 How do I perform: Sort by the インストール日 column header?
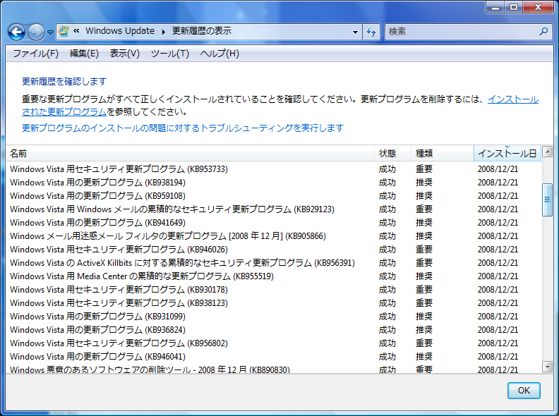[x=507, y=154]
